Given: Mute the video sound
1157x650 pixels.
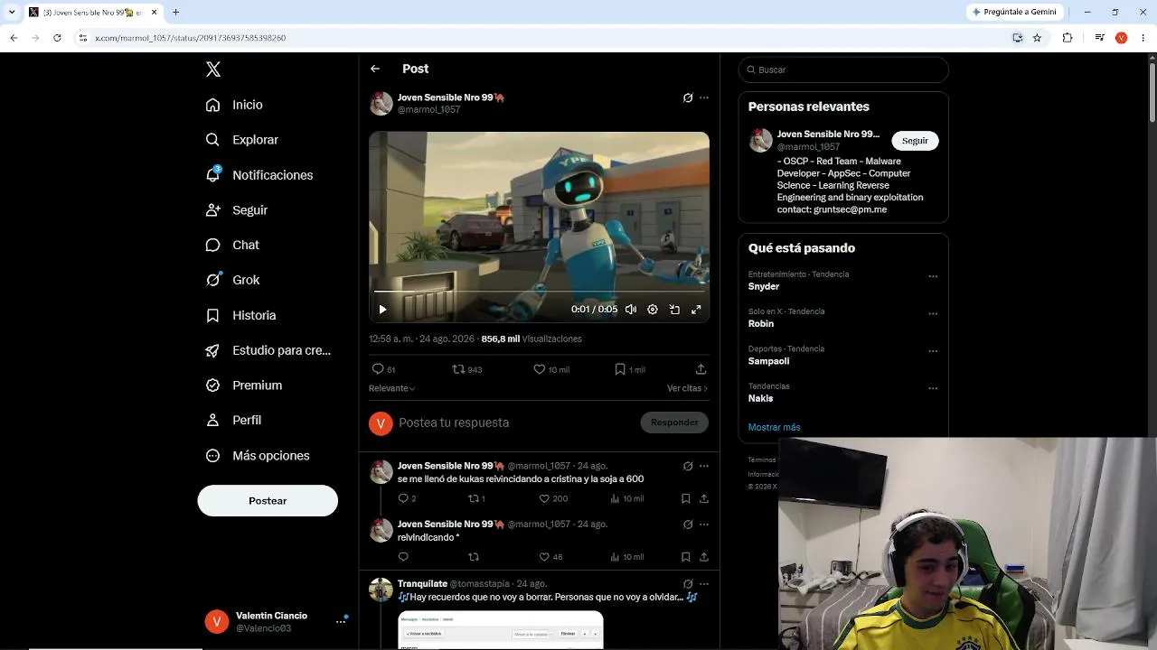Looking at the screenshot, I should point(631,310).
